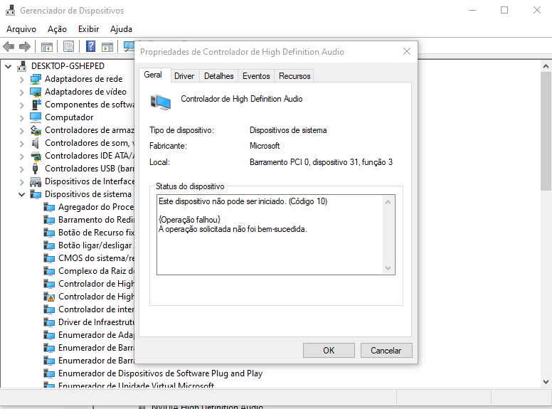Click OK in the properties dialog
The width and height of the screenshot is (552, 409).
[329, 351]
